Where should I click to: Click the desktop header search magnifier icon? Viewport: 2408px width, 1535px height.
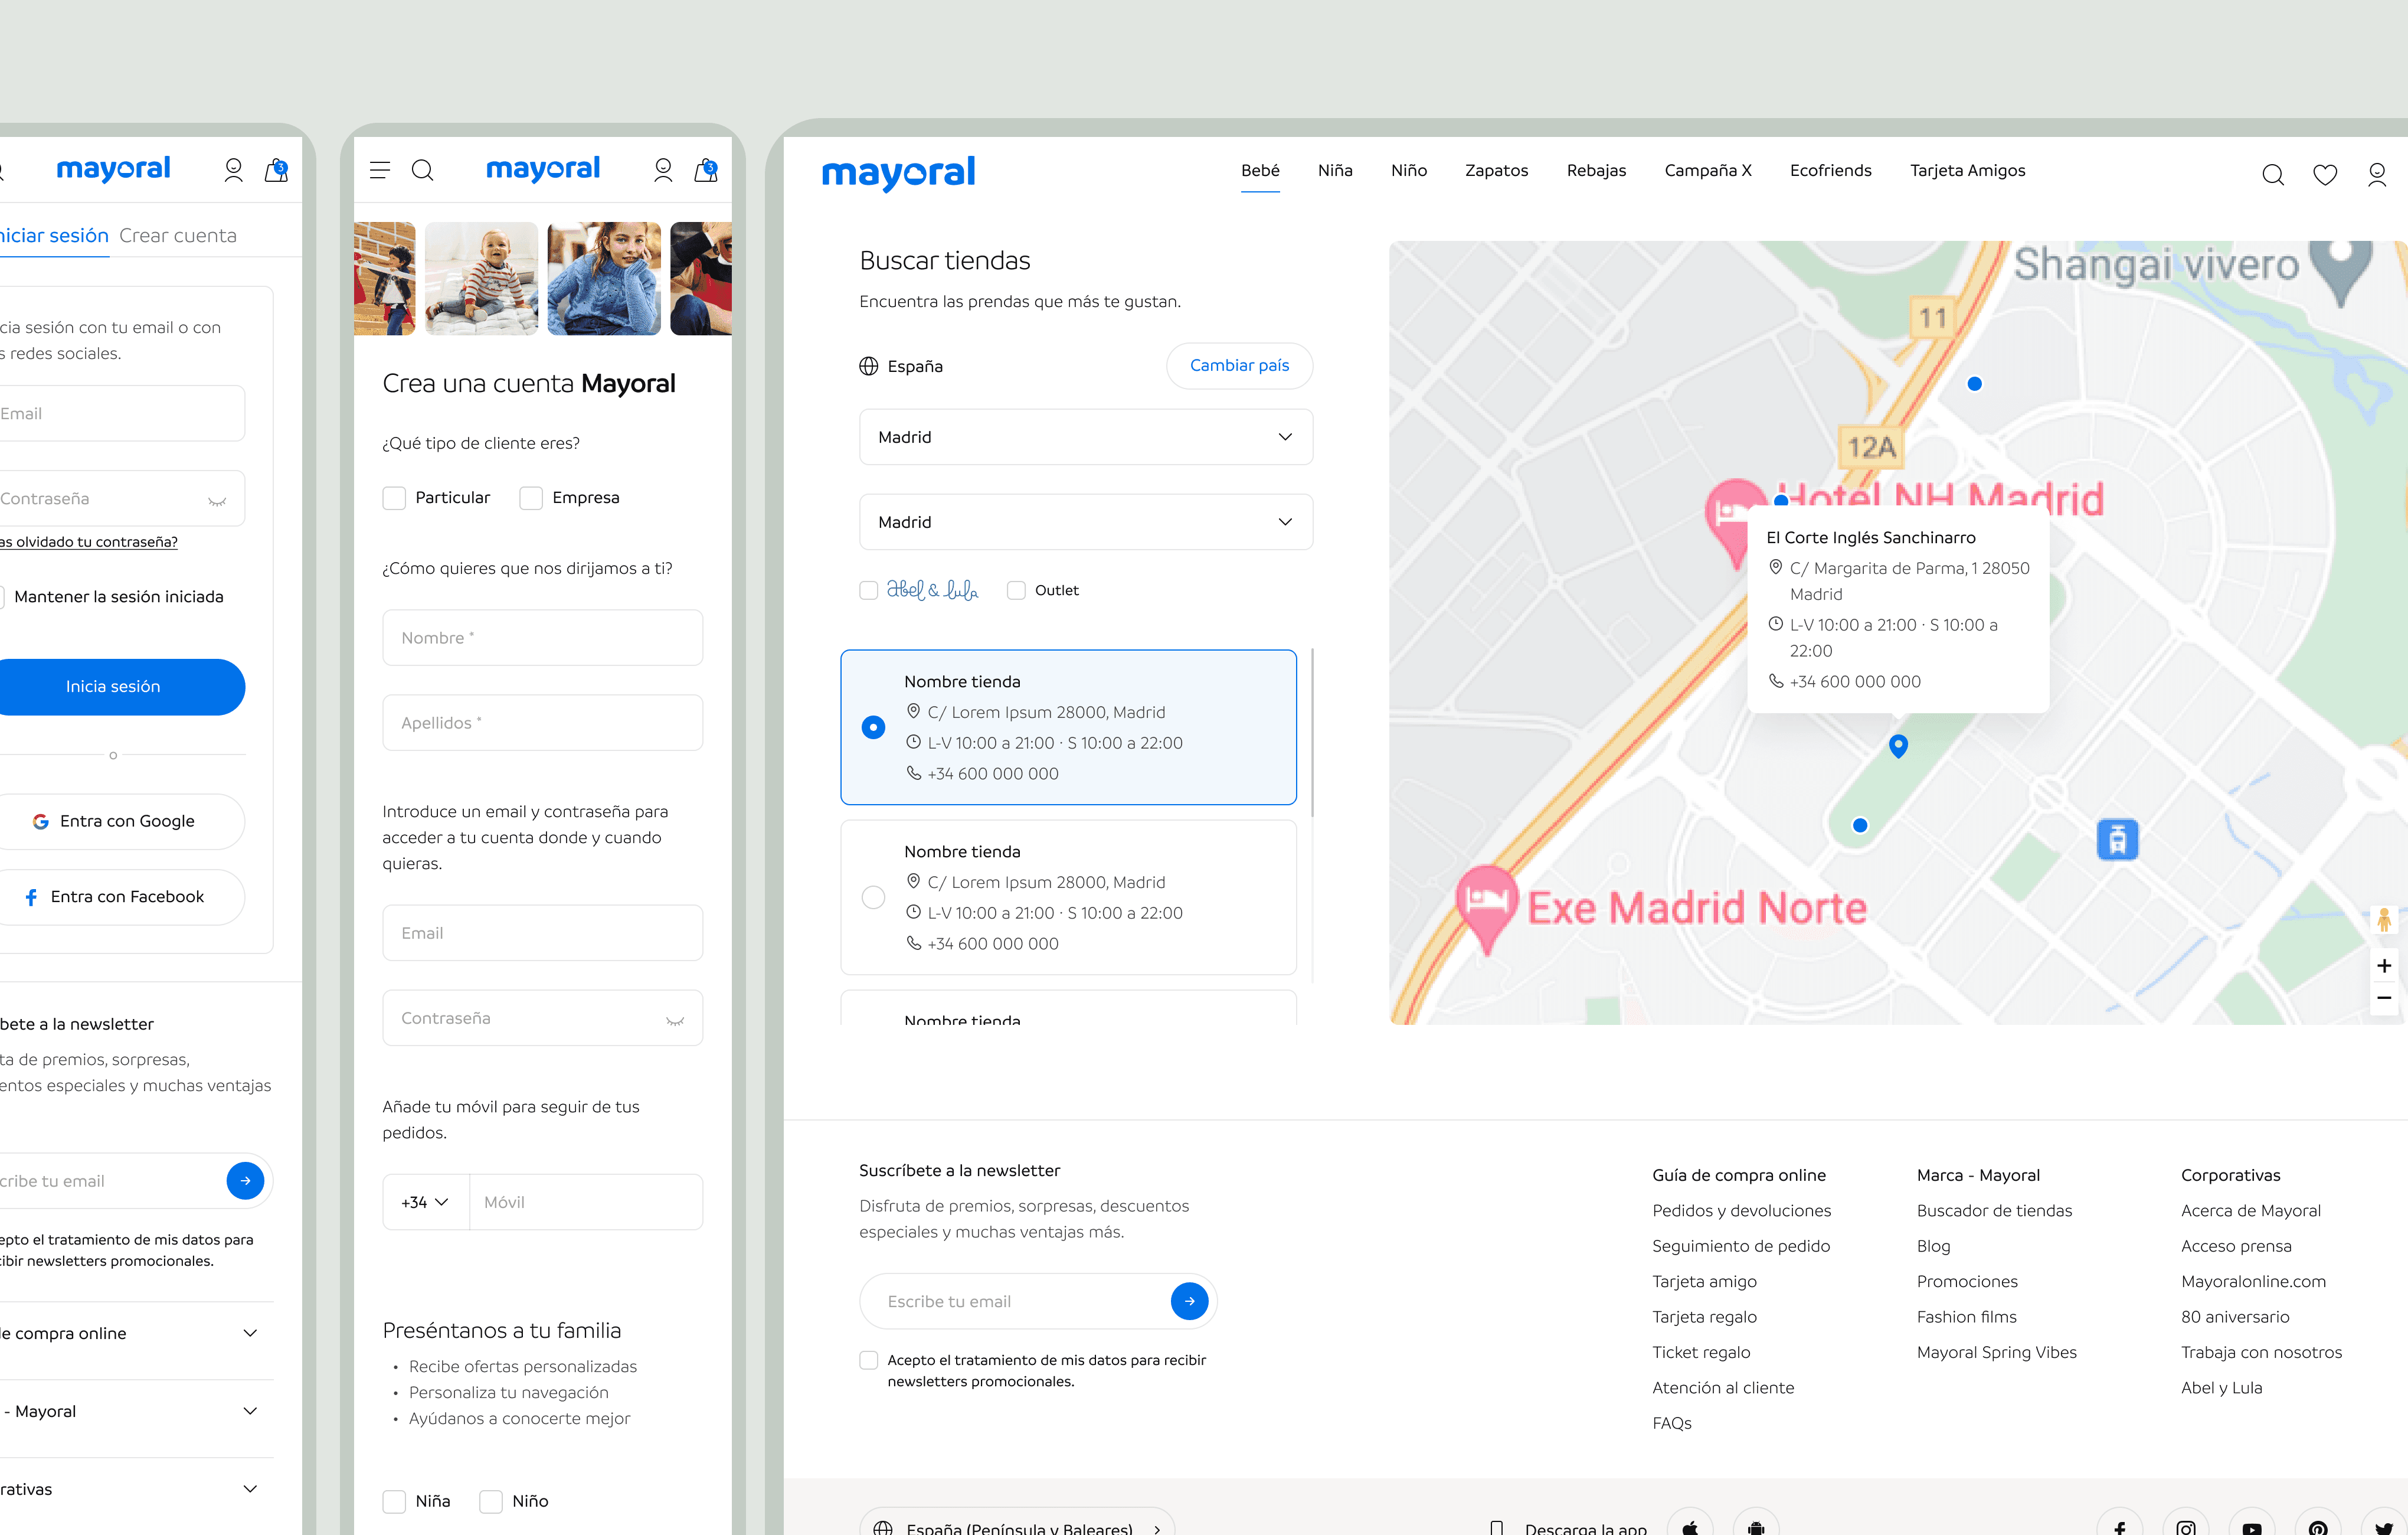[x=2272, y=175]
